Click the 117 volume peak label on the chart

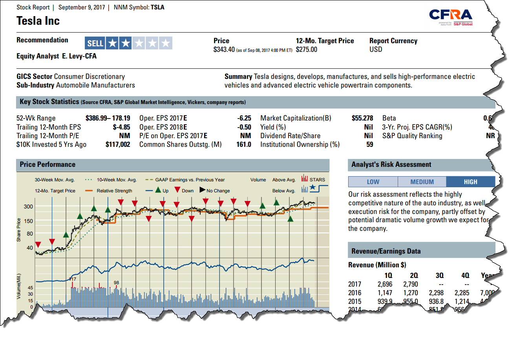tap(72, 279)
